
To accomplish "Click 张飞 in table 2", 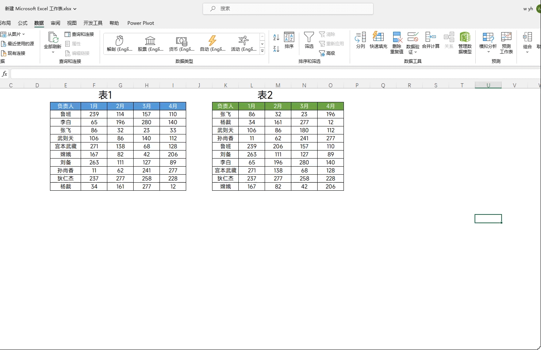I will 225,114.
